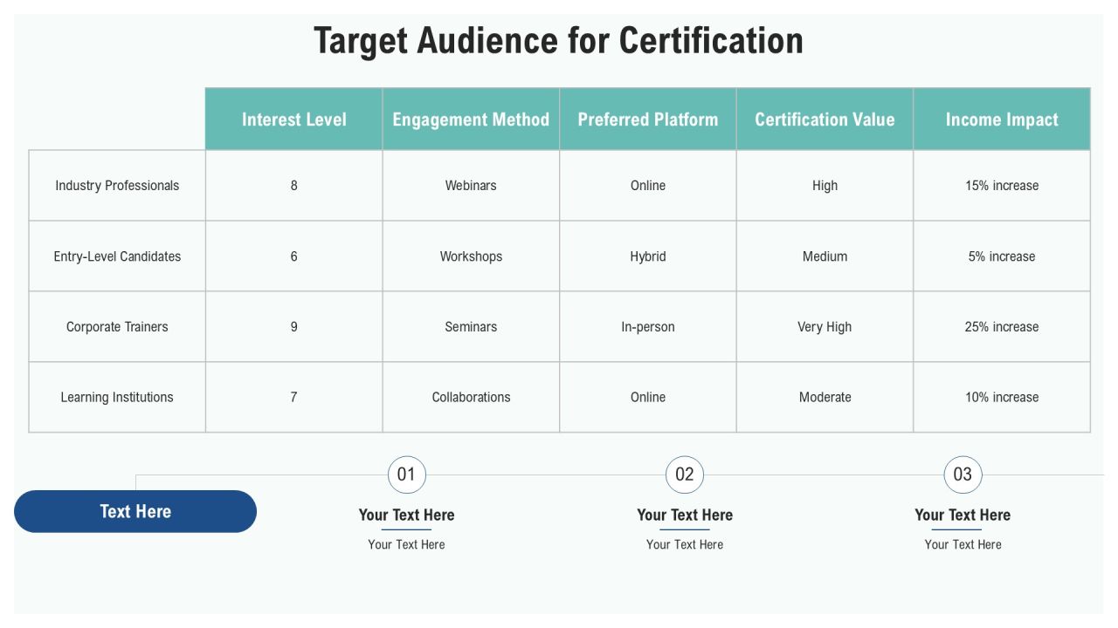Click the circled number 02 marker
The image size is (1118, 628).
click(x=685, y=474)
